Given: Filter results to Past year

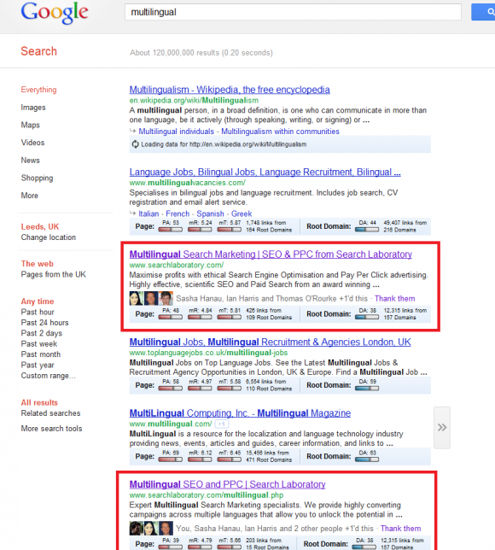Looking at the screenshot, I should click(x=38, y=366).
